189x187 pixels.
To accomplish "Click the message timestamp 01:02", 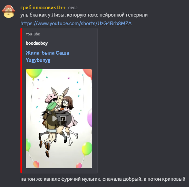I will pyautogui.click(x=73, y=8).
